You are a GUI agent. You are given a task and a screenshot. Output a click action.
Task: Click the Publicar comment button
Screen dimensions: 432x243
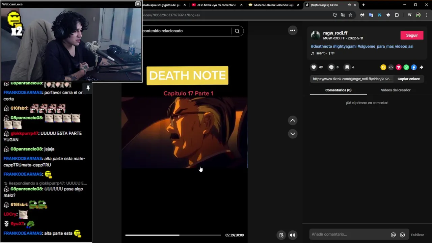pyautogui.click(x=417, y=235)
